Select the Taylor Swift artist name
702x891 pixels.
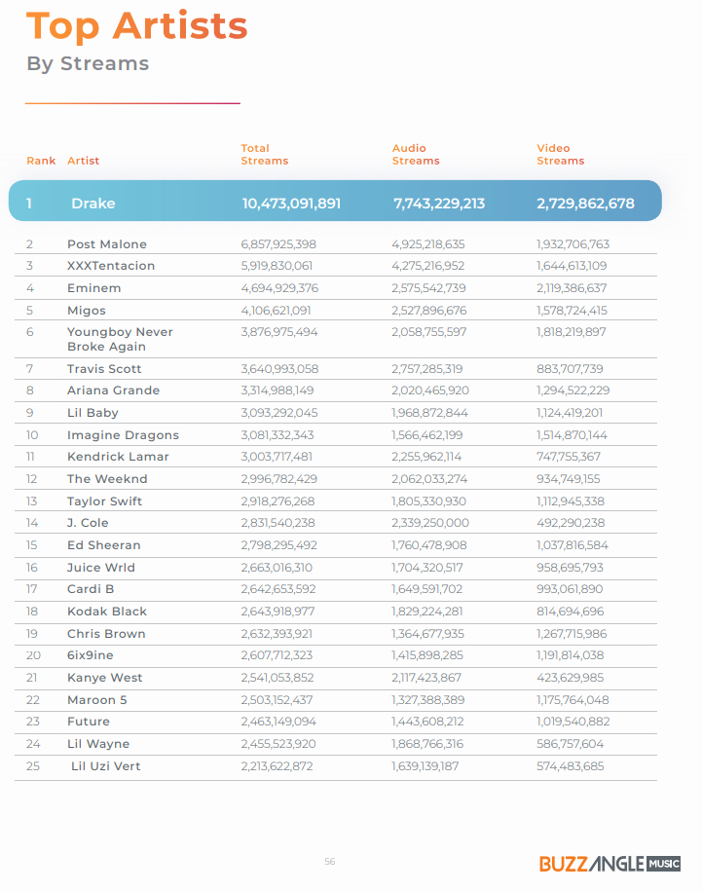(104, 501)
